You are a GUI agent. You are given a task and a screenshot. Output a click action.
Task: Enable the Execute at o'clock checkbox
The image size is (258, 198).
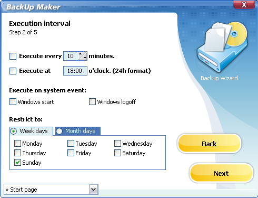[13, 71]
